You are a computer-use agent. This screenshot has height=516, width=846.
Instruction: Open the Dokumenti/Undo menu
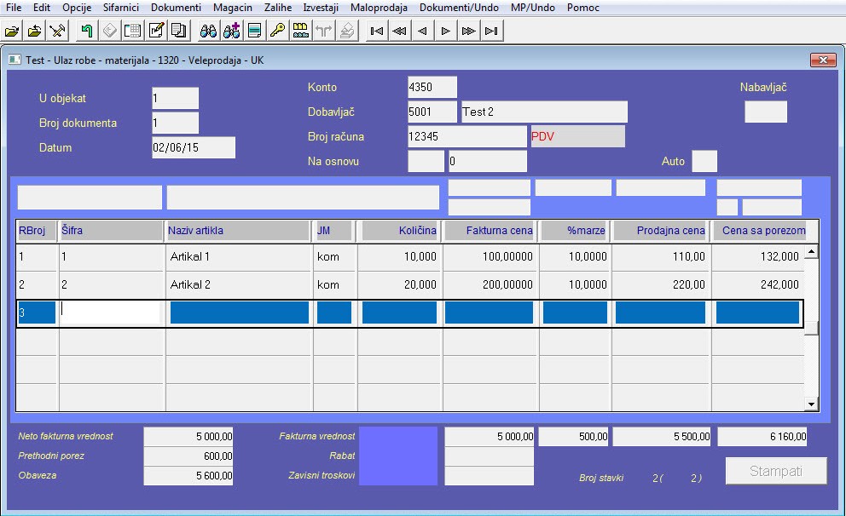[459, 8]
